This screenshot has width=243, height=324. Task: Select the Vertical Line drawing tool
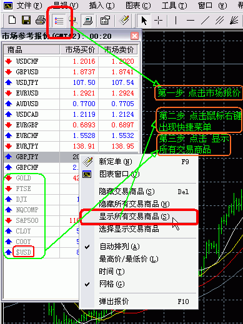point(176,21)
